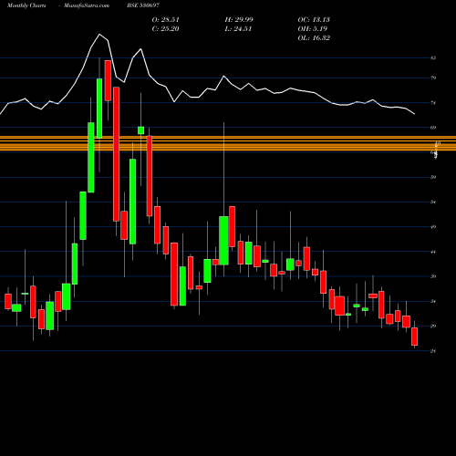Click the 'OH: 5.19' reading

coord(313,29)
